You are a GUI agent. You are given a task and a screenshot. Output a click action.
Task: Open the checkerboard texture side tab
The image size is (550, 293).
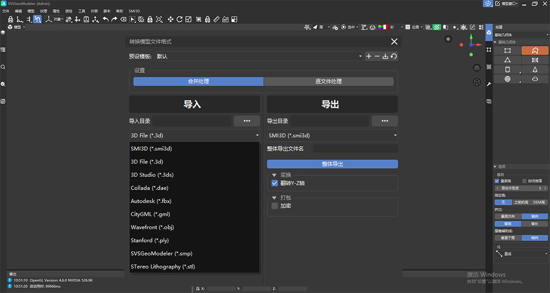489,67
